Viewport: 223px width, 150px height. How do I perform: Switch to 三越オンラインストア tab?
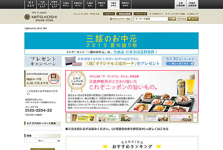[42, 4]
